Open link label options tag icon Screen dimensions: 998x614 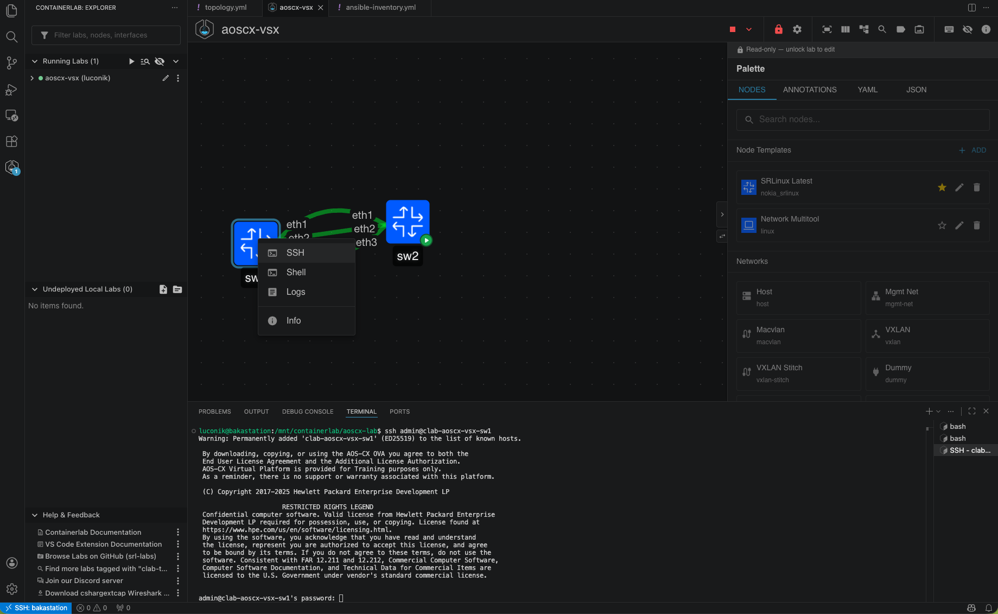tap(901, 29)
